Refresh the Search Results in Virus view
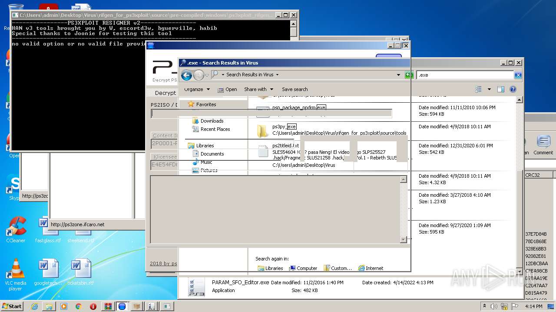 (x=409, y=75)
